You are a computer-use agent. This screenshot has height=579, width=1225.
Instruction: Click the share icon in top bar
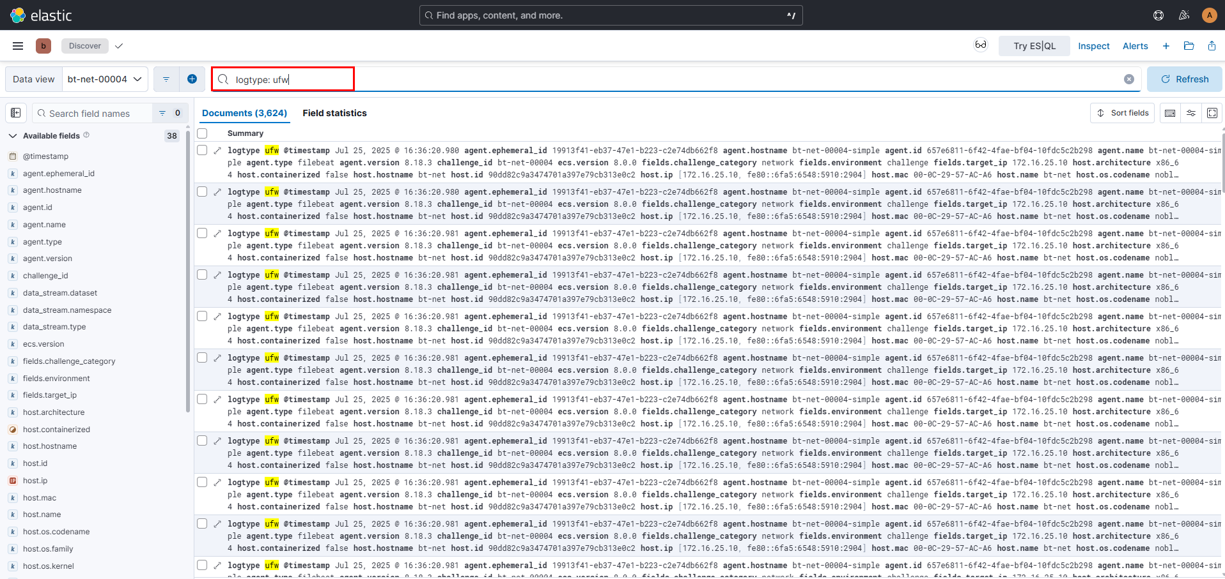click(1212, 46)
